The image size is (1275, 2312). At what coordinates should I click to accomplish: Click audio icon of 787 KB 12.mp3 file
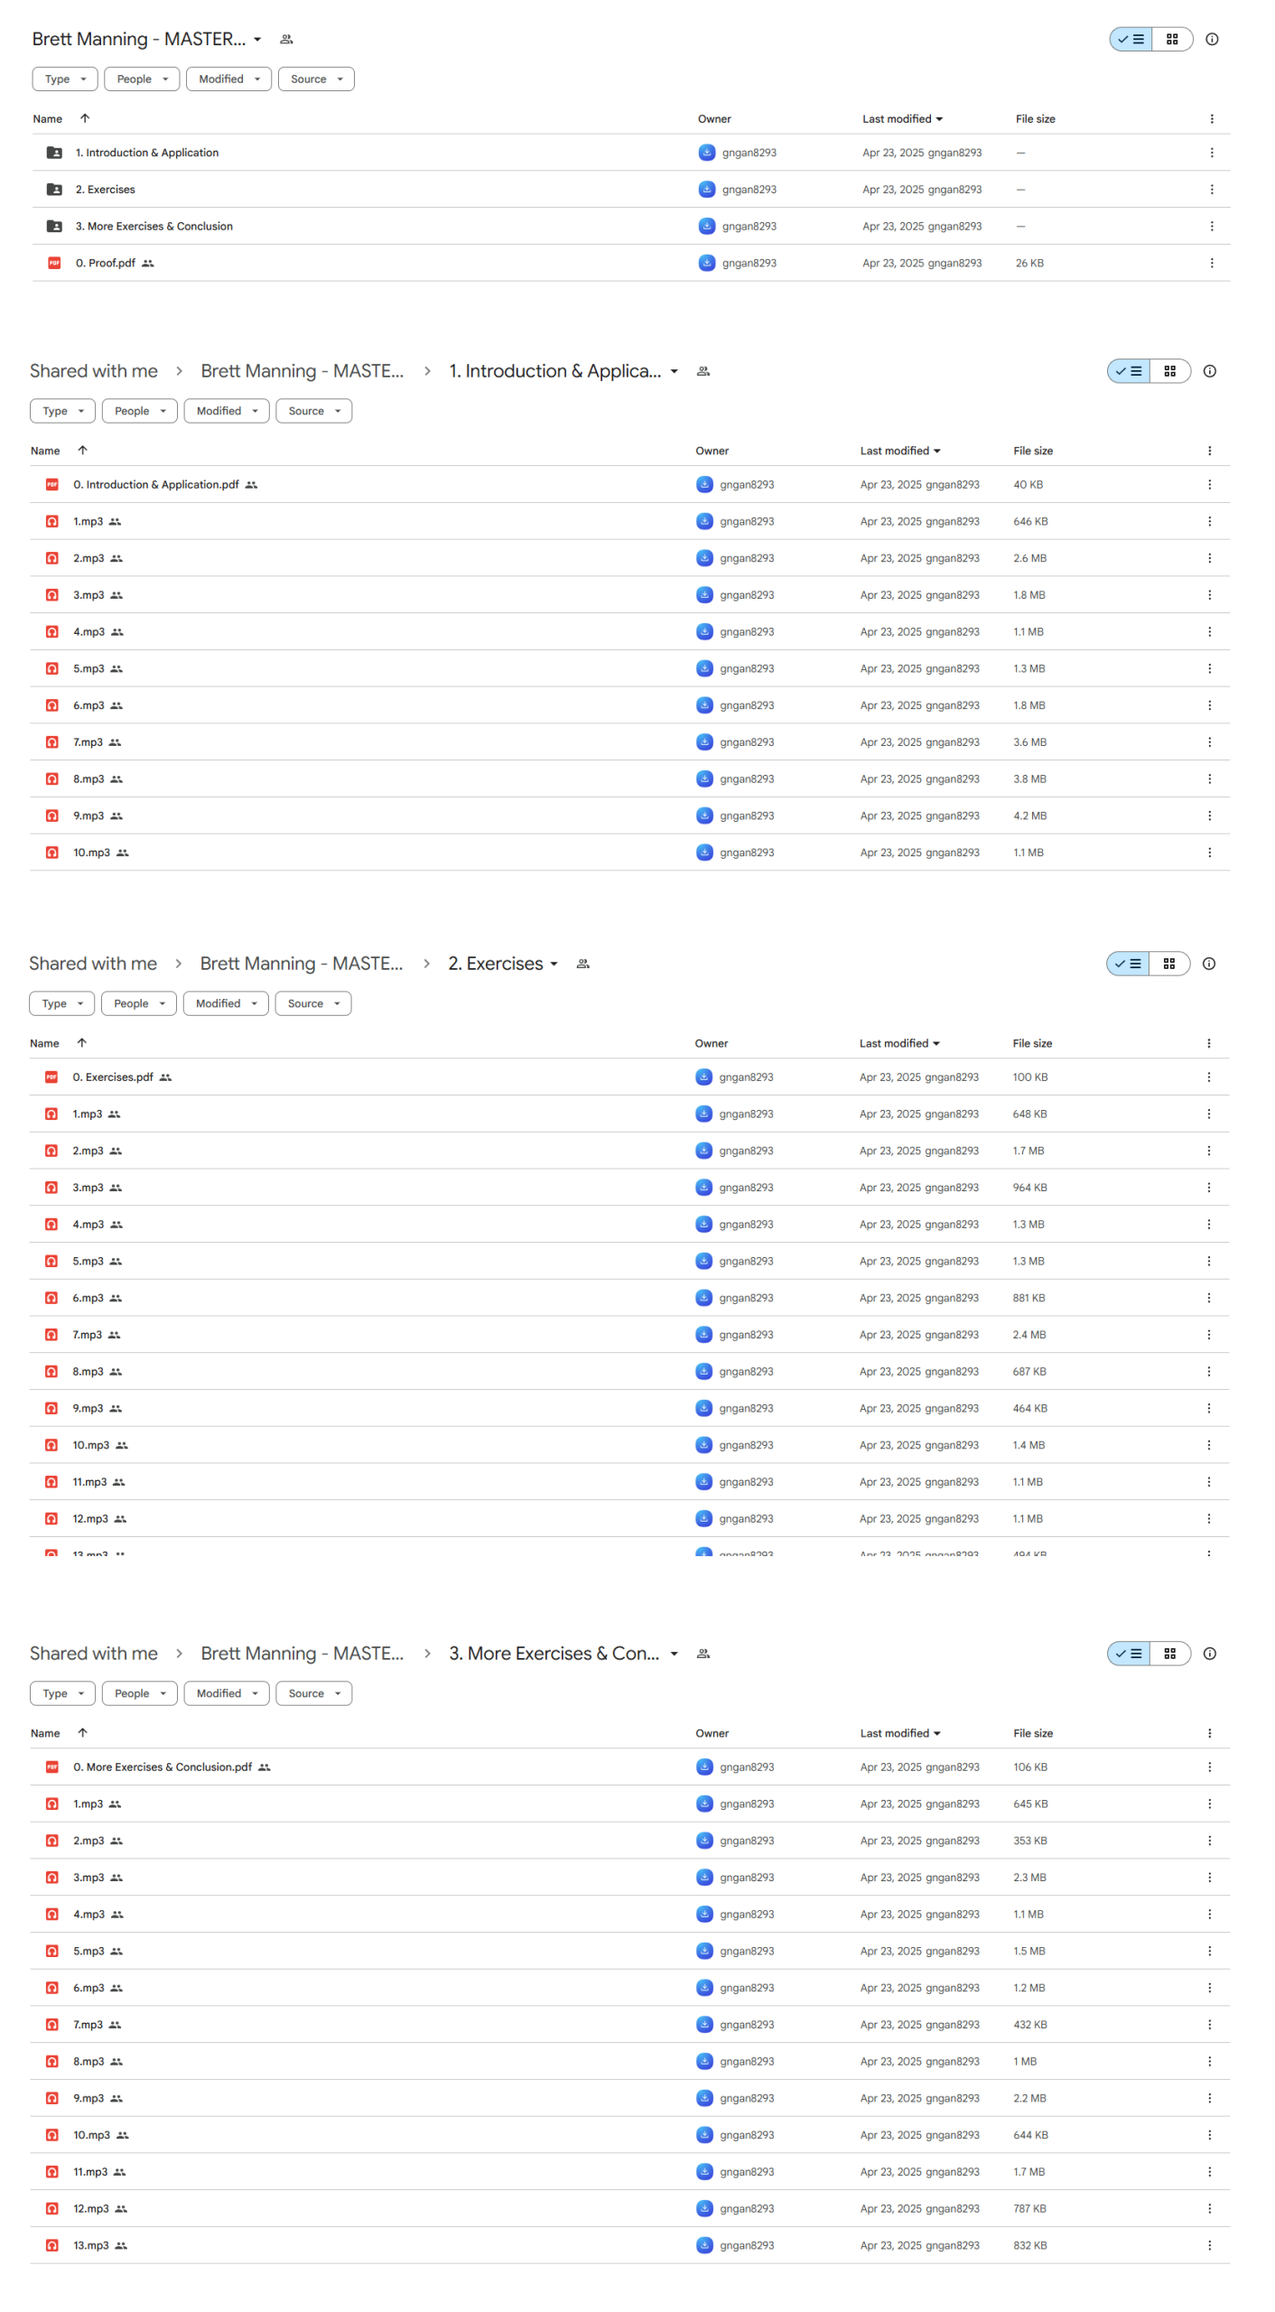click(52, 2209)
